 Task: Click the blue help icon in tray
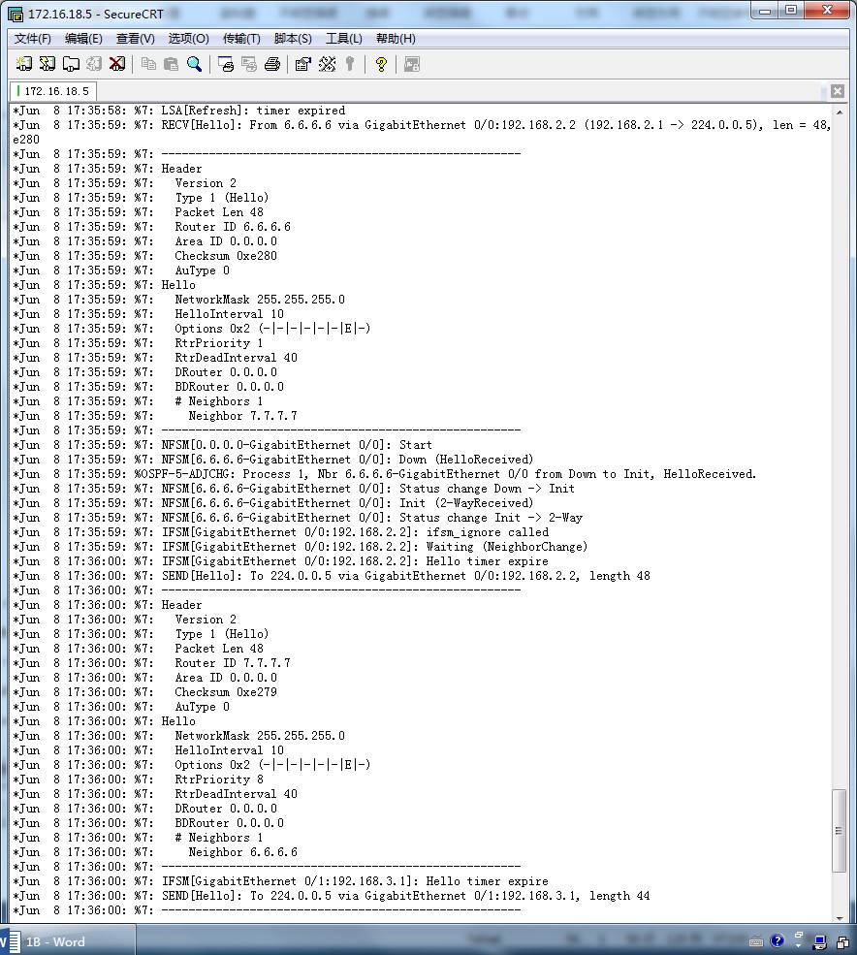coord(778,941)
